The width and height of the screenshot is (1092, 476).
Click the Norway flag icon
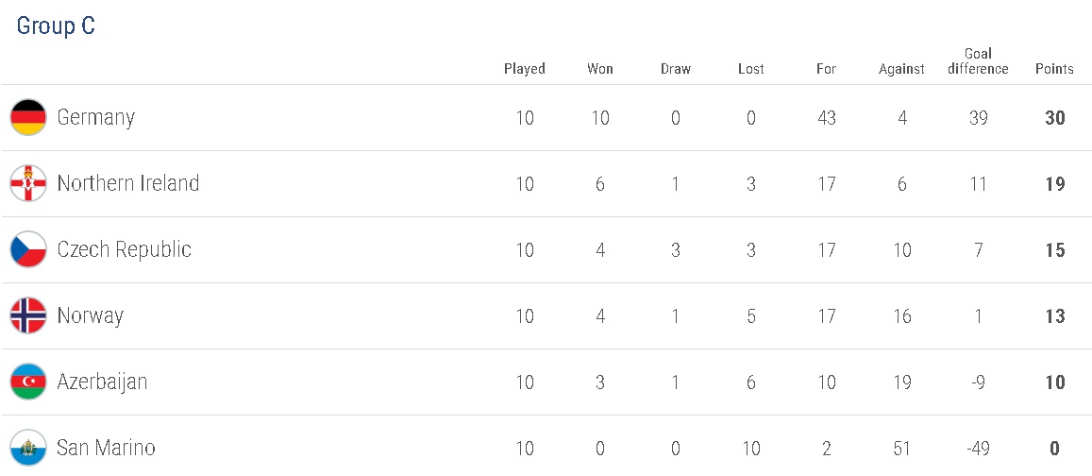pos(28,315)
